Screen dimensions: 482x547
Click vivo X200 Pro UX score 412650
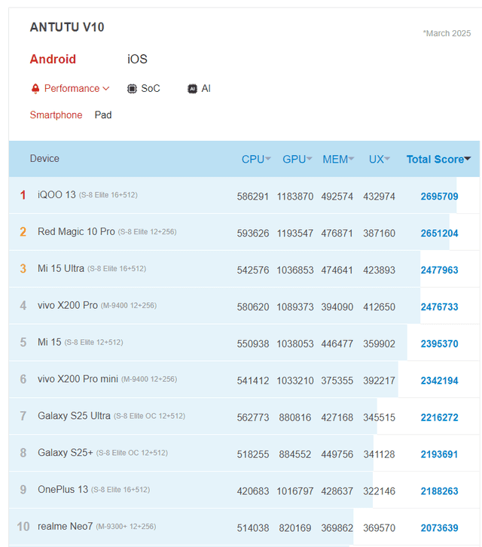pos(379,307)
